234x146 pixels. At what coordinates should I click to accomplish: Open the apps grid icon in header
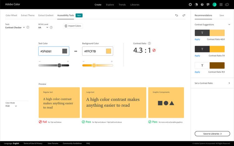pyautogui.click(x=221, y=5)
